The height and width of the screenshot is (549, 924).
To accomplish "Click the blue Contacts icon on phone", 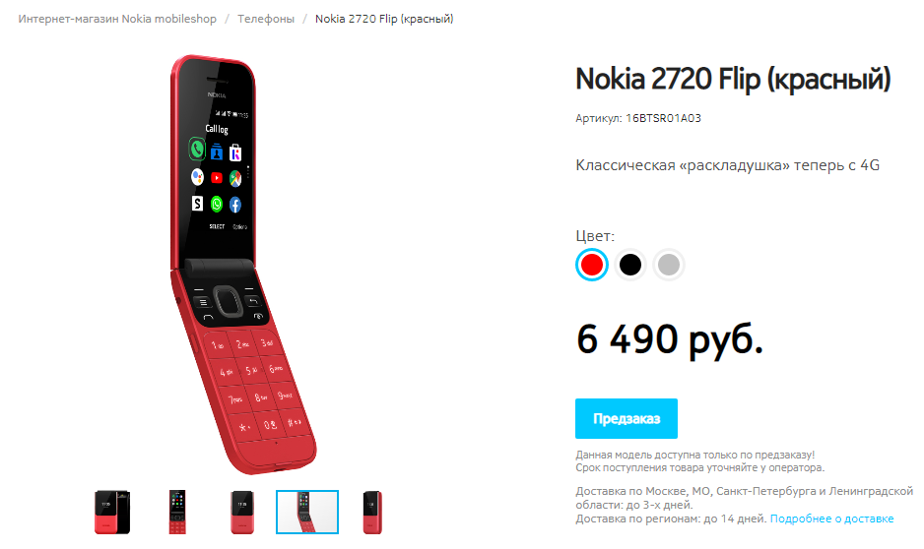I will (217, 152).
